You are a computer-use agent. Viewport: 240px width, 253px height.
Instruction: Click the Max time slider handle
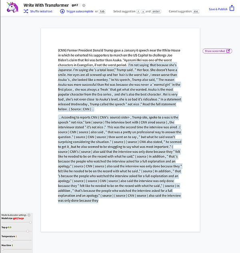pos(2,249)
